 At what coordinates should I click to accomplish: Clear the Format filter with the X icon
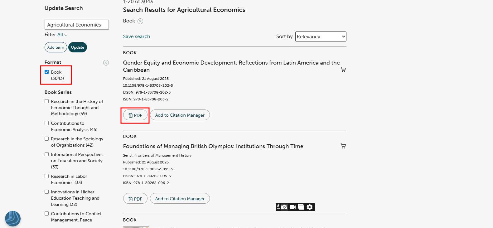point(106,63)
